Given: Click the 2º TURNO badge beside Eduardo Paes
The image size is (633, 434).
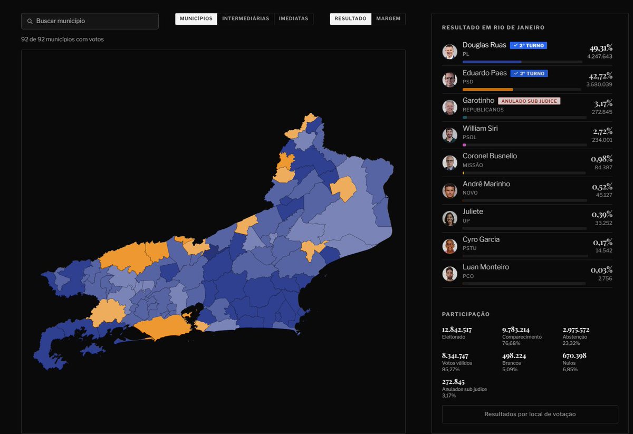Looking at the screenshot, I should 529,73.
